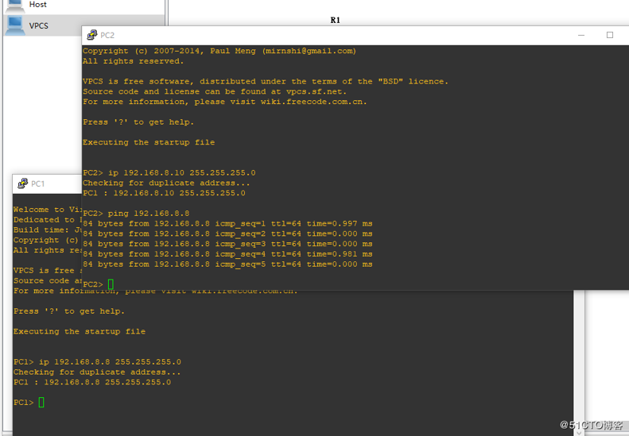Image resolution: width=629 pixels, height=436 pixels.
Task: Click 'All rights reserved.' line in PC2
Action: [x=133, y=61]
